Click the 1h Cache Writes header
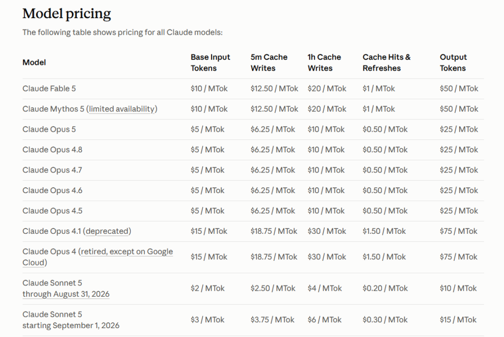 pyautogui.click(x=324, y=62)
